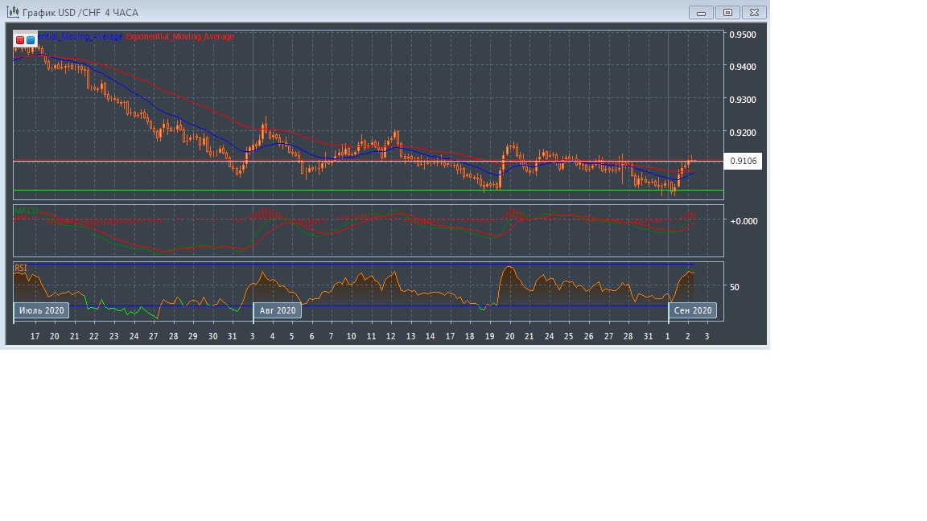
Task: Click the Авг 2020 month marker
Action: [278, 310]
